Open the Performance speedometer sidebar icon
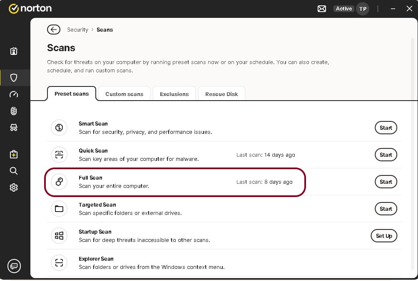This screenshot has width=418, height=281. tap(14, 94)
